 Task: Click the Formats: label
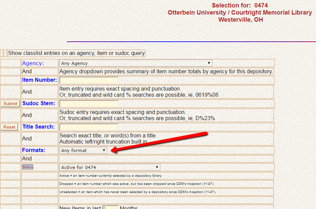34,150
